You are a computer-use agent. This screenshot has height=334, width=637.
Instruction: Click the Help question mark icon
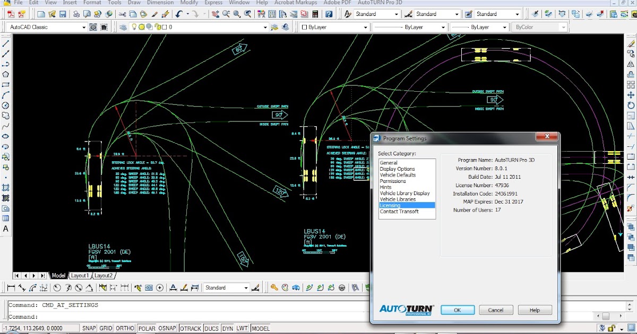point(329,14)
